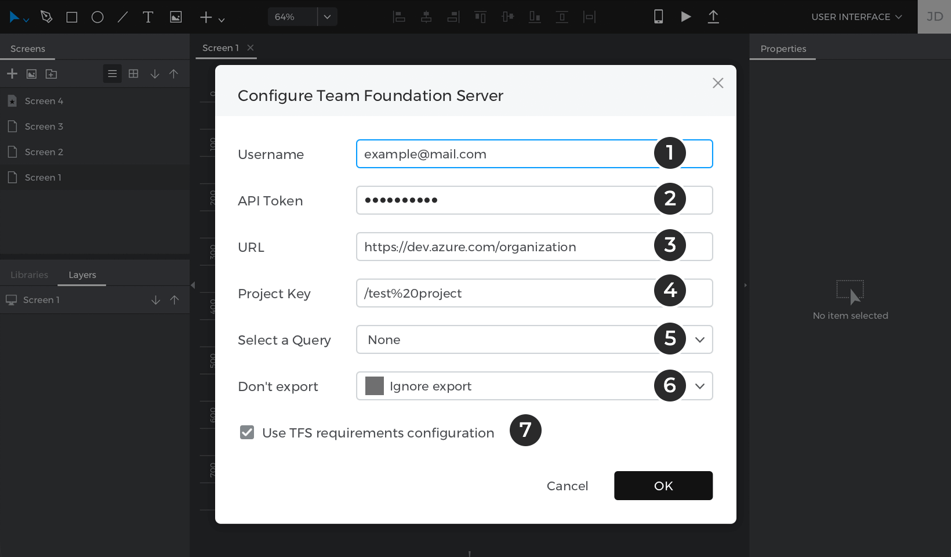Open the add widget plus menu
The width and height of the screenshot is (951, 557).
(x=212, y=17)
